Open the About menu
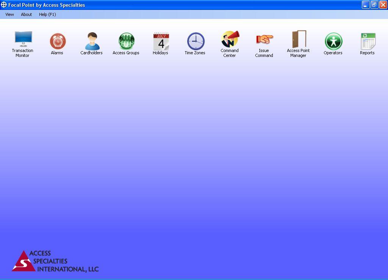The image size is (388, 280). [27, 14]
